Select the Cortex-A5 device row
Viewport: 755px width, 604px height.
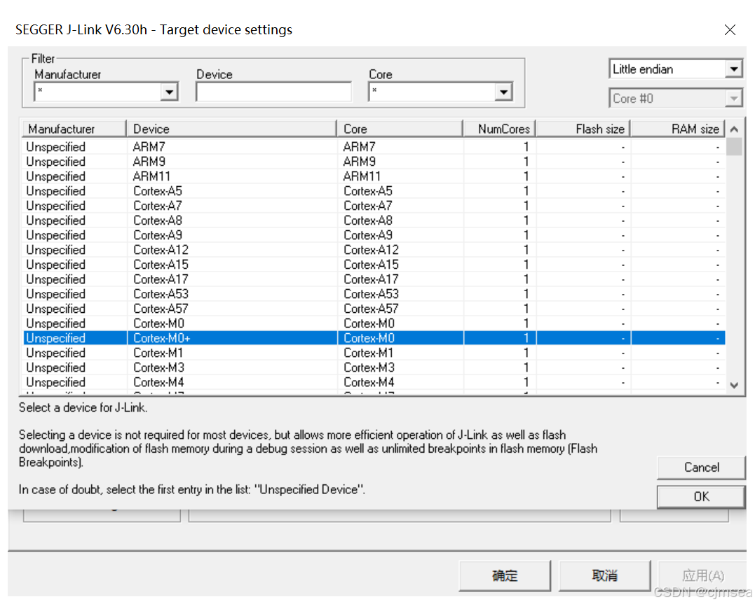(x=374, y=191)
